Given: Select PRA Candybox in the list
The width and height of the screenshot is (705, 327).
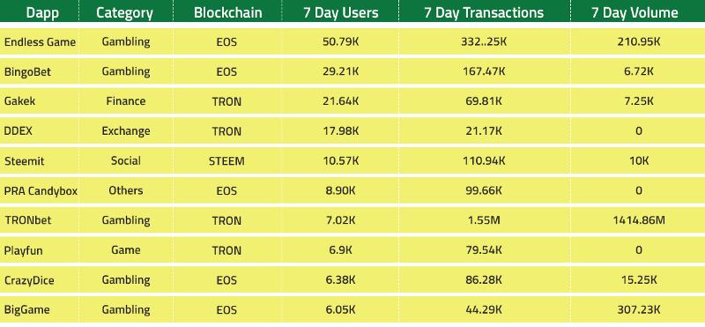Looking at the screenshot, I should pyautogui.click(x=41, y=190).
